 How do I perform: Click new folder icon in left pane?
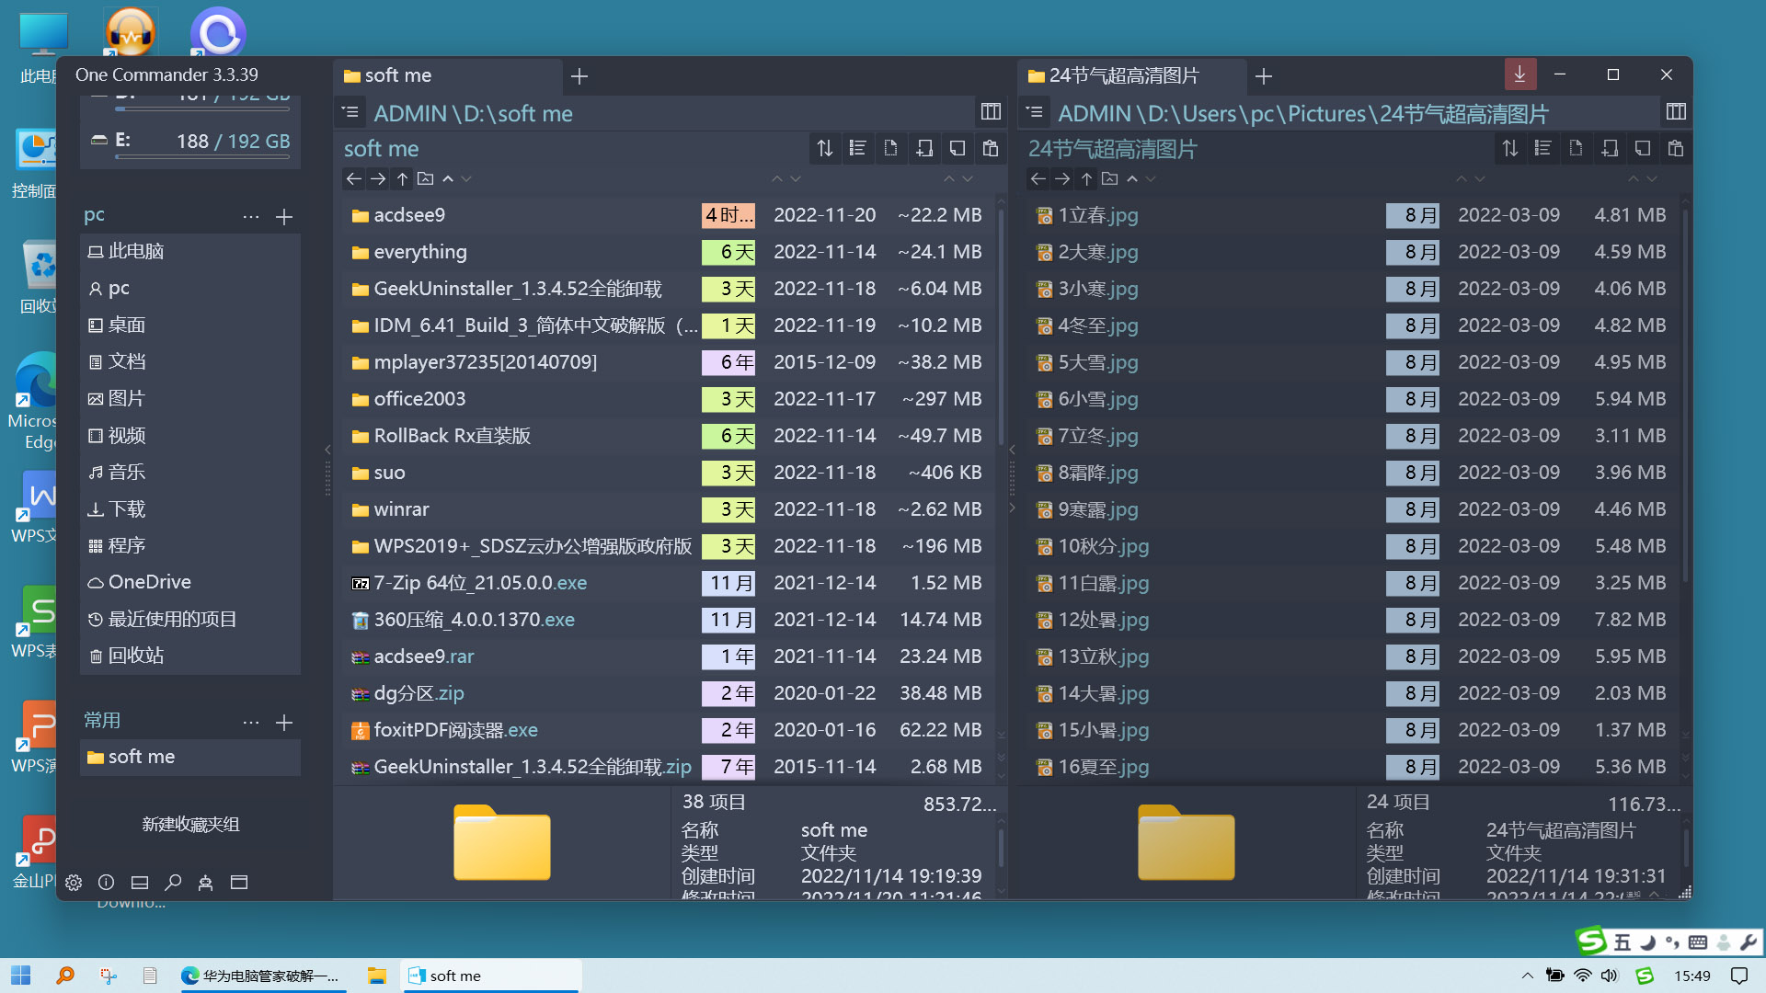(924, 148)
